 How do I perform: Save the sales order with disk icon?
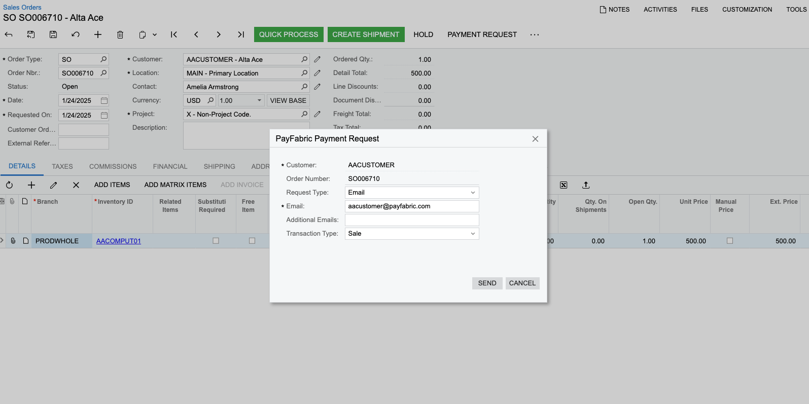(53, 34)
